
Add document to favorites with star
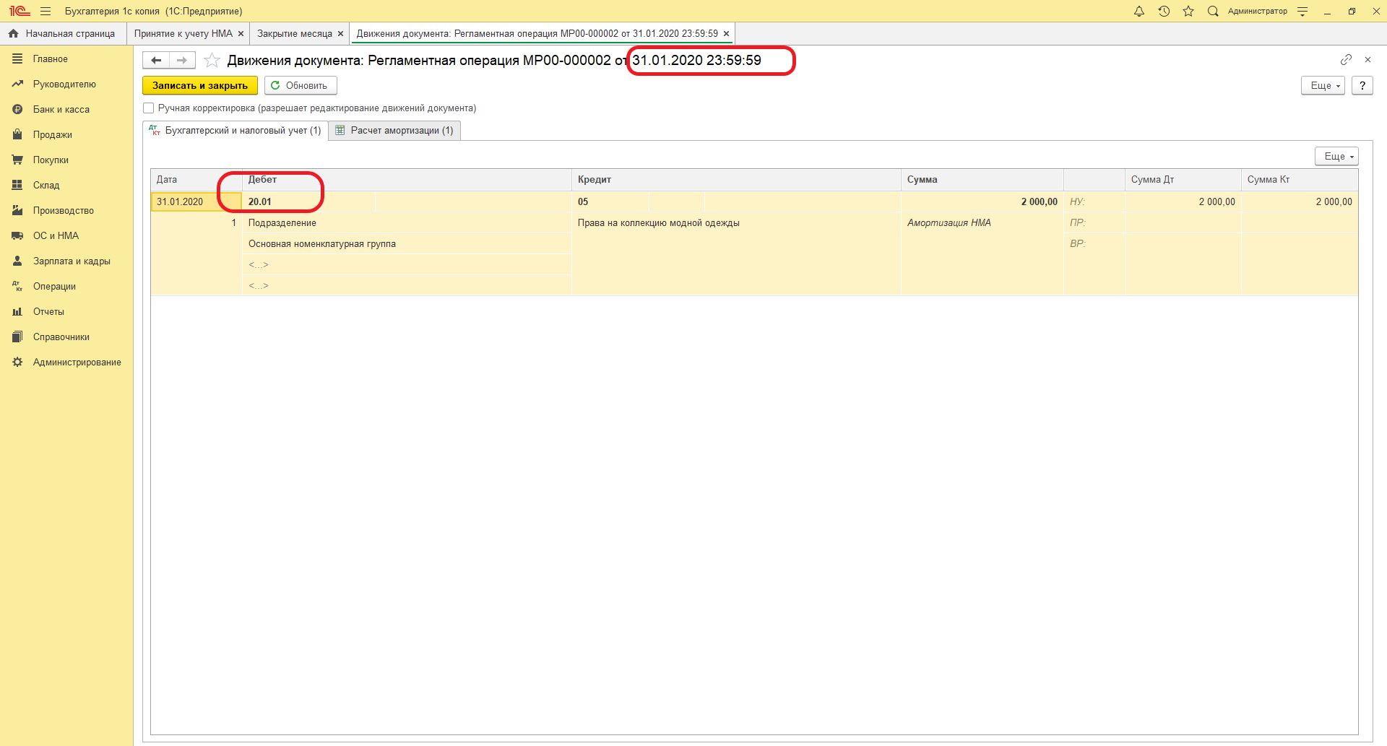(x=212, y=60)
